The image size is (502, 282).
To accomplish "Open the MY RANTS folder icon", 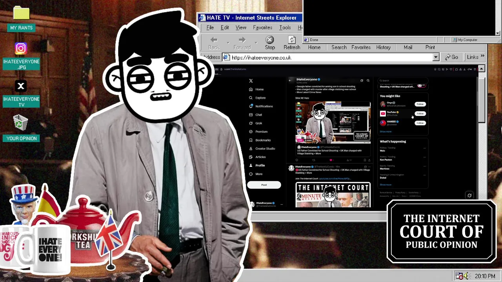I will pos(21,13).
